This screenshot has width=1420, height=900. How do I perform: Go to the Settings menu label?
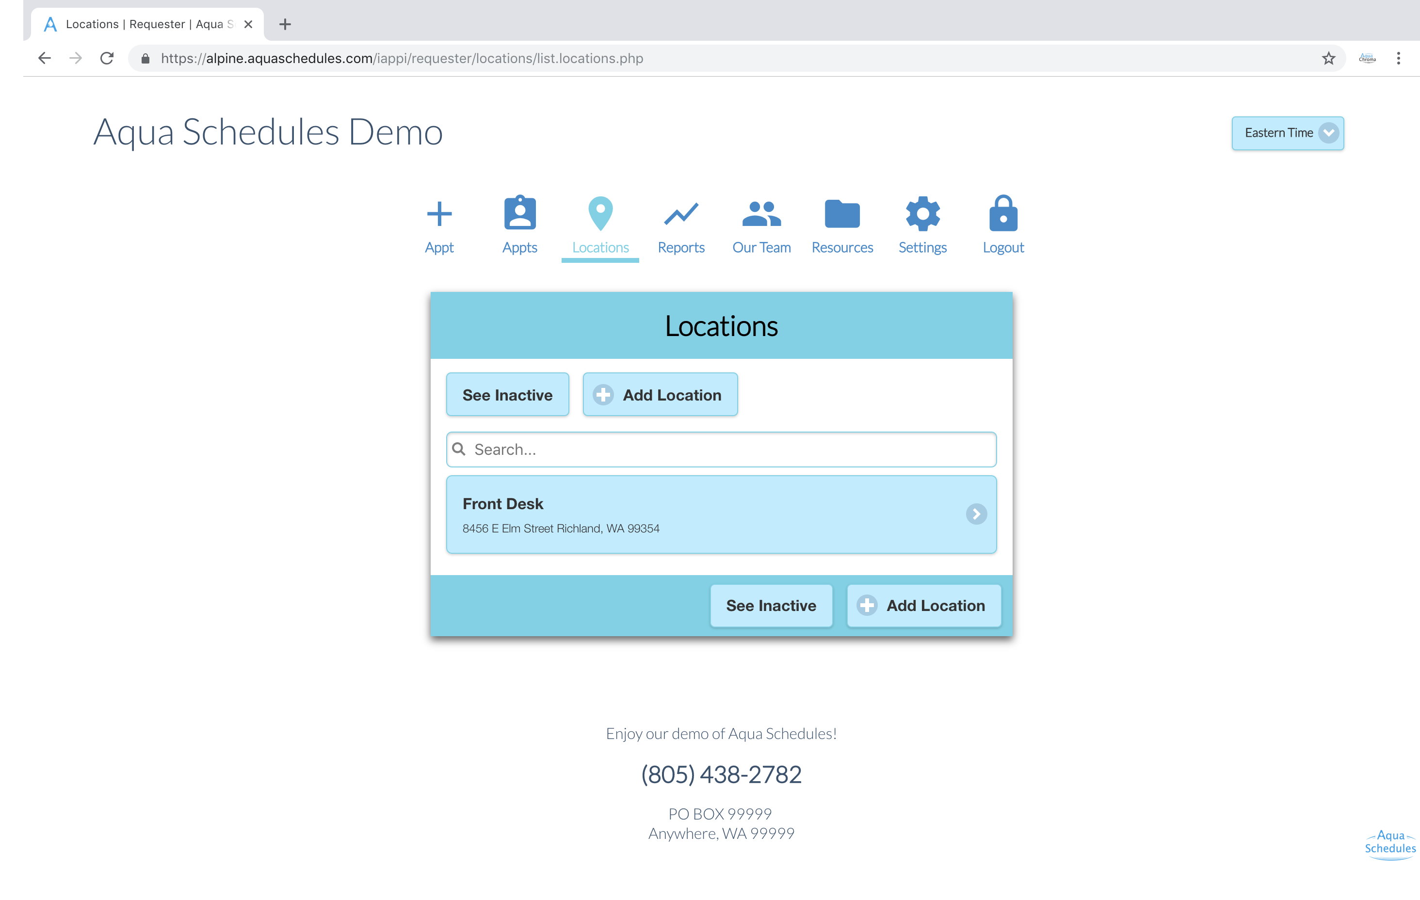click(922, 248)
